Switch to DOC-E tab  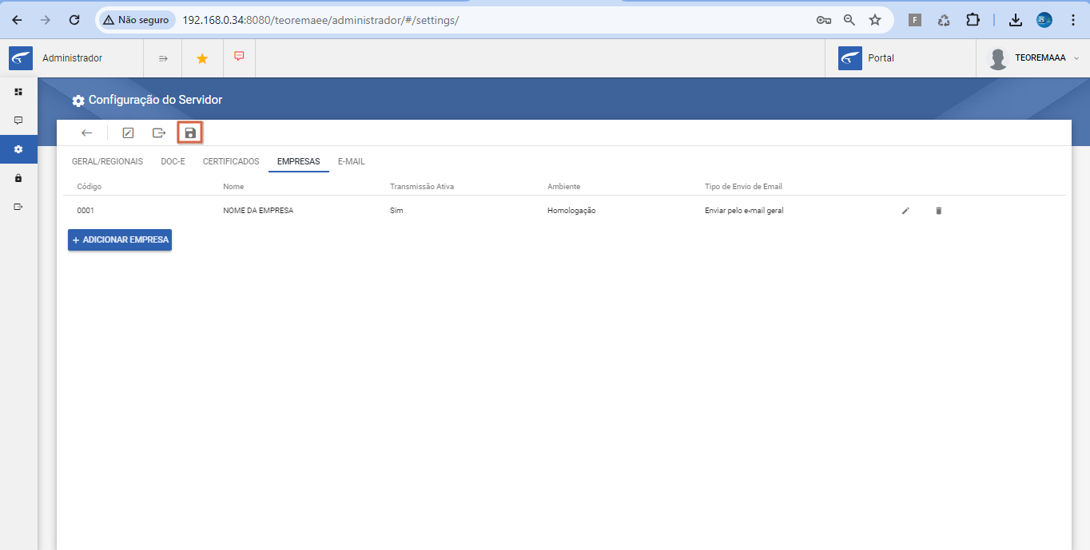tap(173, 161)
